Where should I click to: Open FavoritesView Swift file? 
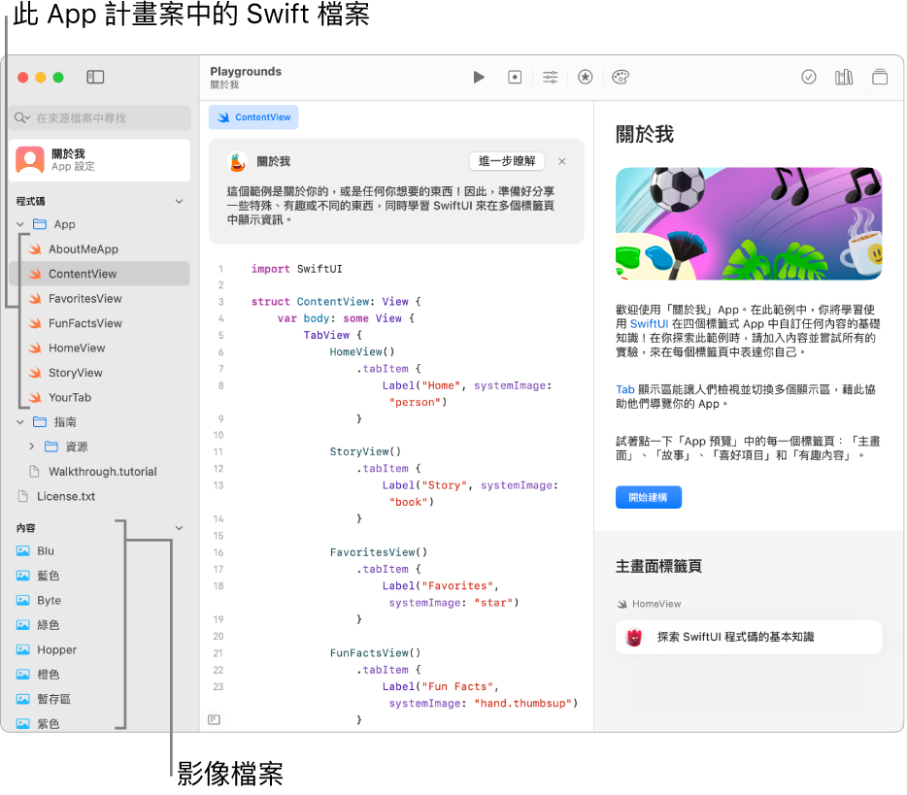(x=99, y=299)
